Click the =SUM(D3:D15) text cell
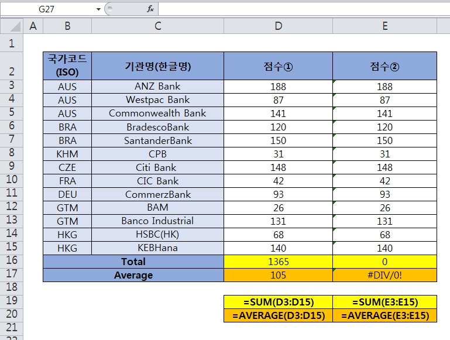 (278, 302)
